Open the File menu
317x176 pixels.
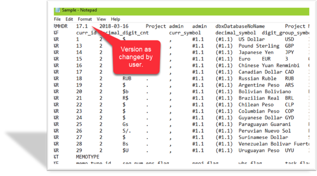[x=57, y=19]
